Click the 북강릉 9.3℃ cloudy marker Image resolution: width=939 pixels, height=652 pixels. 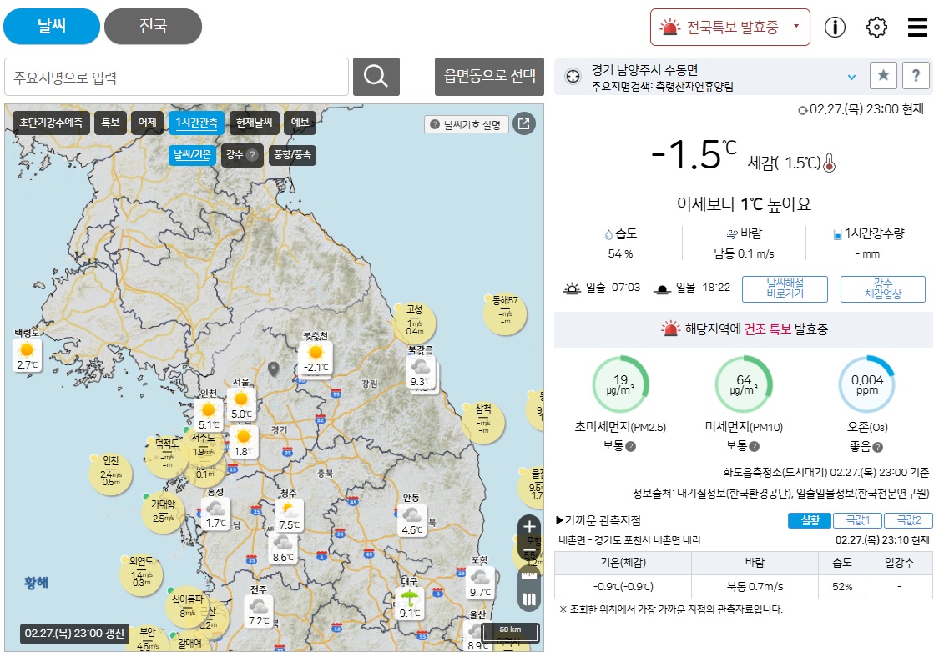click(421, 373)
